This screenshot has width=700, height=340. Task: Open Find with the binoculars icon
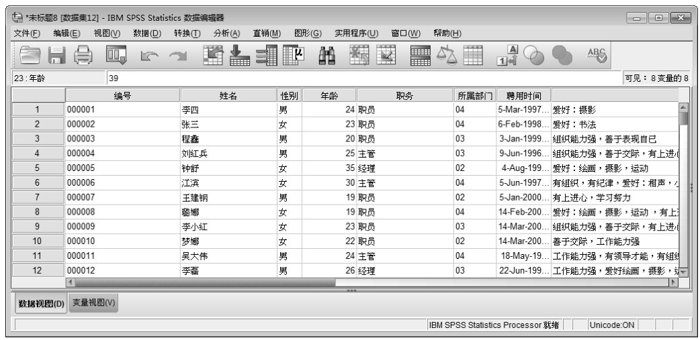click(x=326, y=56)
